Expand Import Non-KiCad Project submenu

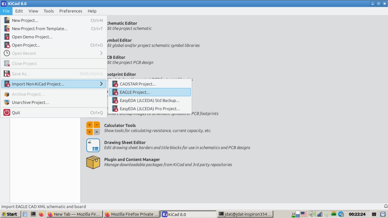54,84
